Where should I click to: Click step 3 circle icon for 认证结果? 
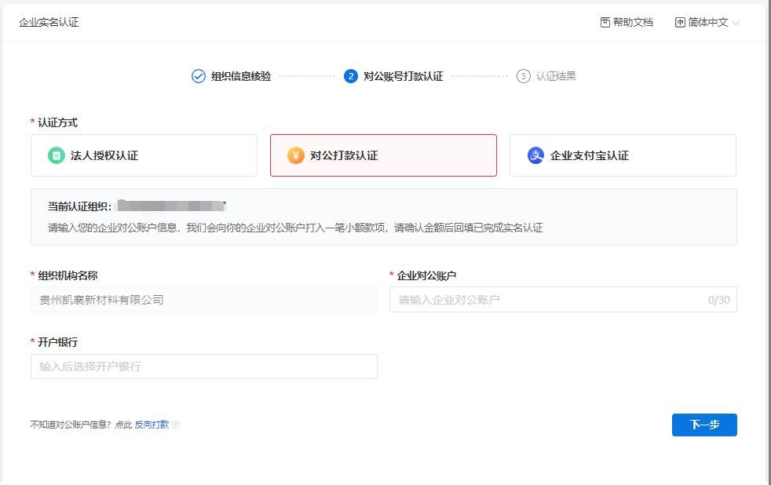tap(523, 76)
